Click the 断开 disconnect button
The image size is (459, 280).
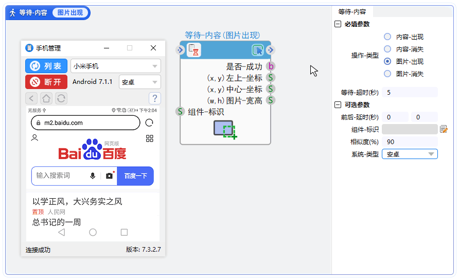[x=46, y=82]
